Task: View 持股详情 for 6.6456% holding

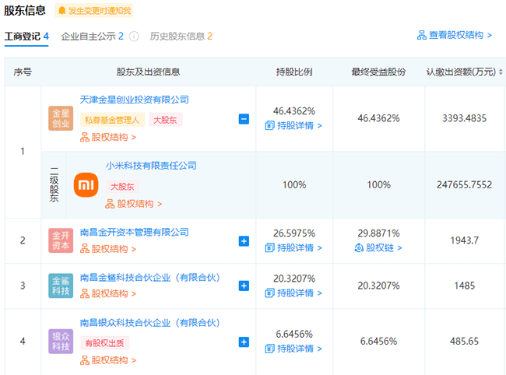Action: click(293, 349)
